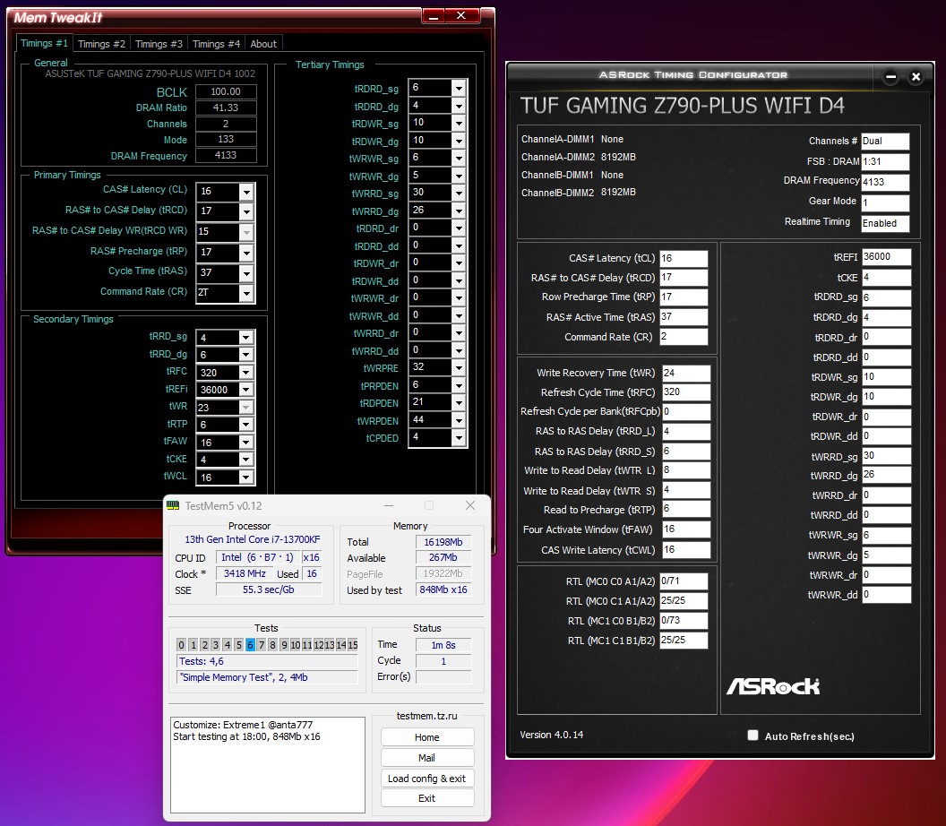Viewport: 946px width, 826px height.
Task: Click Load config & exit button
Action: [427, 779]
